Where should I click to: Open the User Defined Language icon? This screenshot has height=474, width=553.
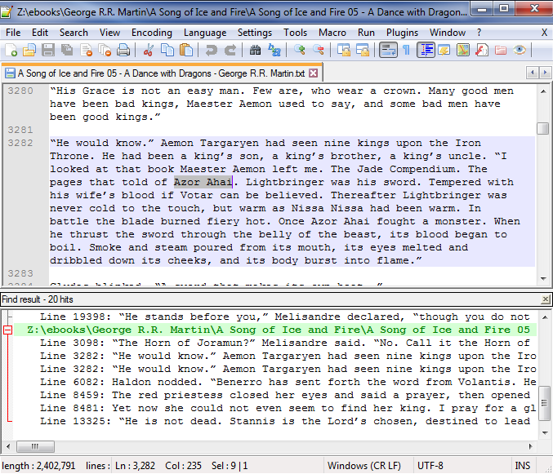pyautogui.click(x=444, y=50)
